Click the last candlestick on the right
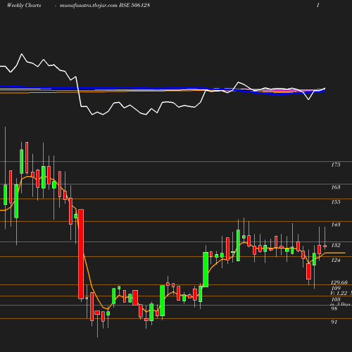 tap(325, 246)
